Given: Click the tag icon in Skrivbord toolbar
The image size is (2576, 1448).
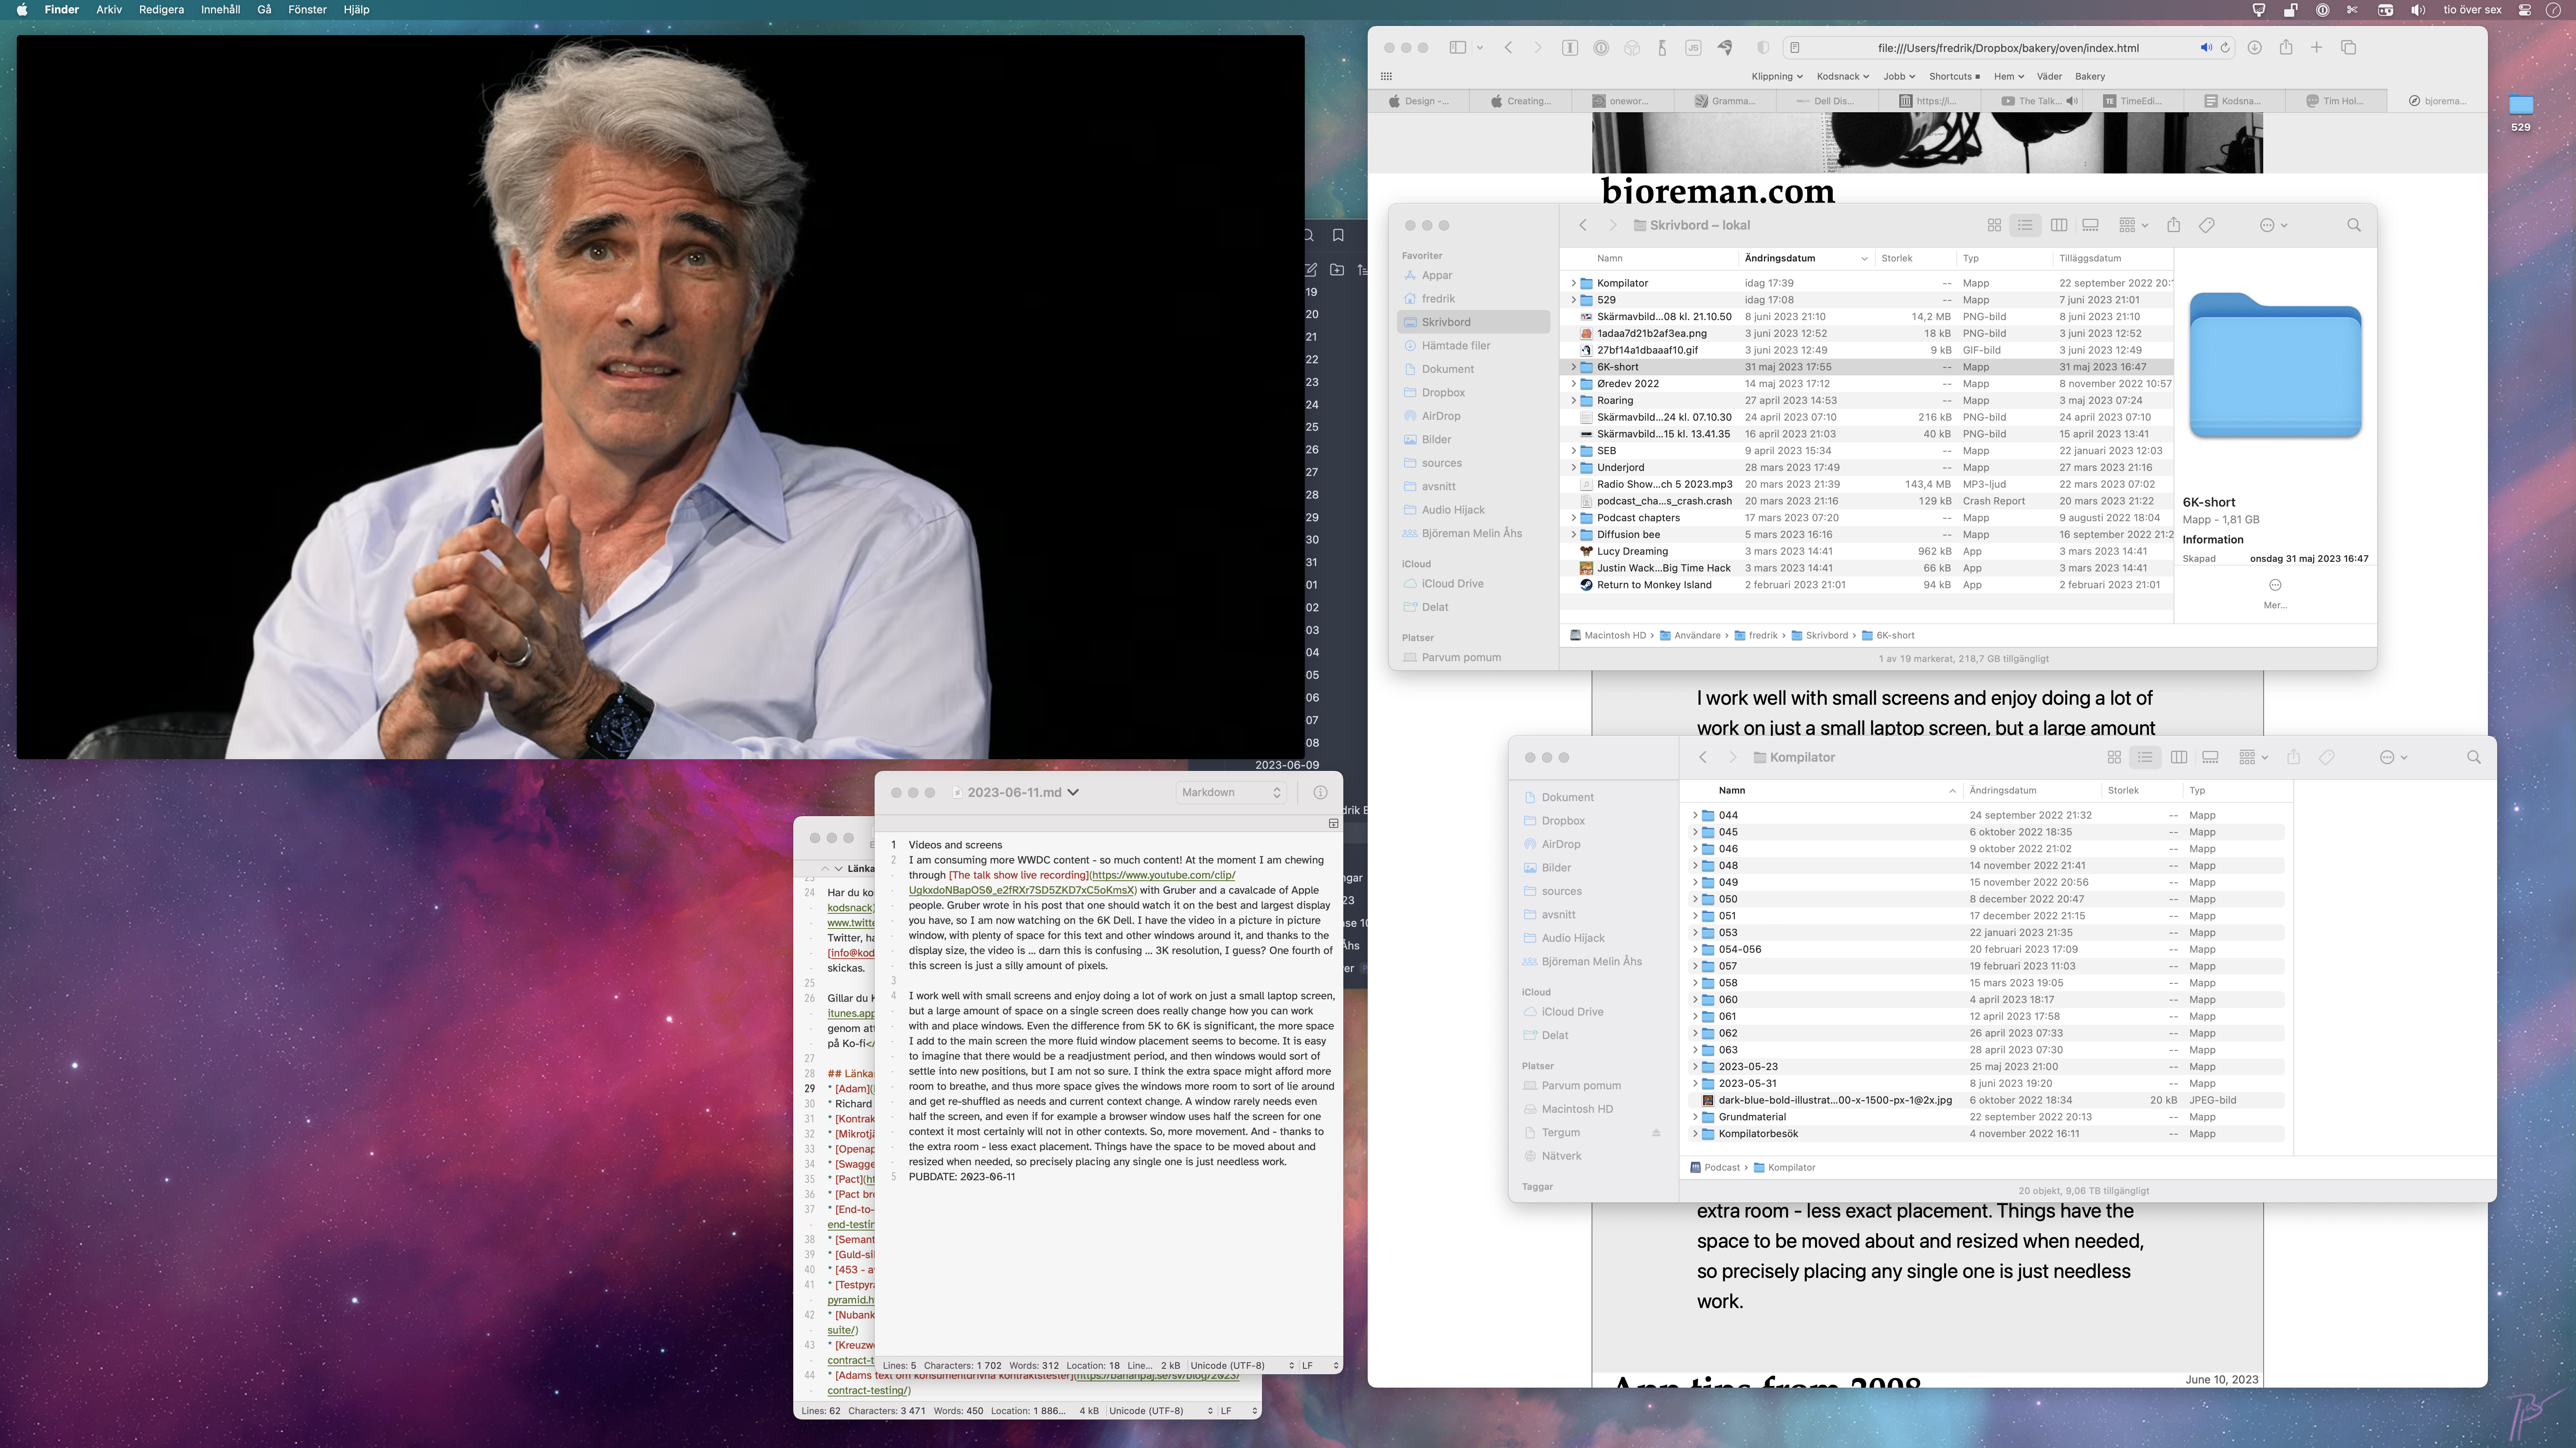Looking at the screenshot, I should tap(2206, 226).
